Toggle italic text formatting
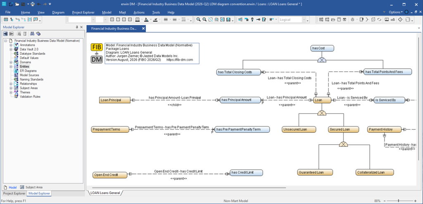423x204 pixels. (118, 19)
